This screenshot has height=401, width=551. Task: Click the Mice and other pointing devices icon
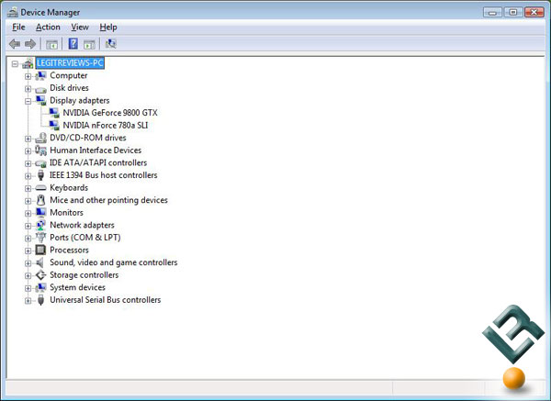click(40, 200)
